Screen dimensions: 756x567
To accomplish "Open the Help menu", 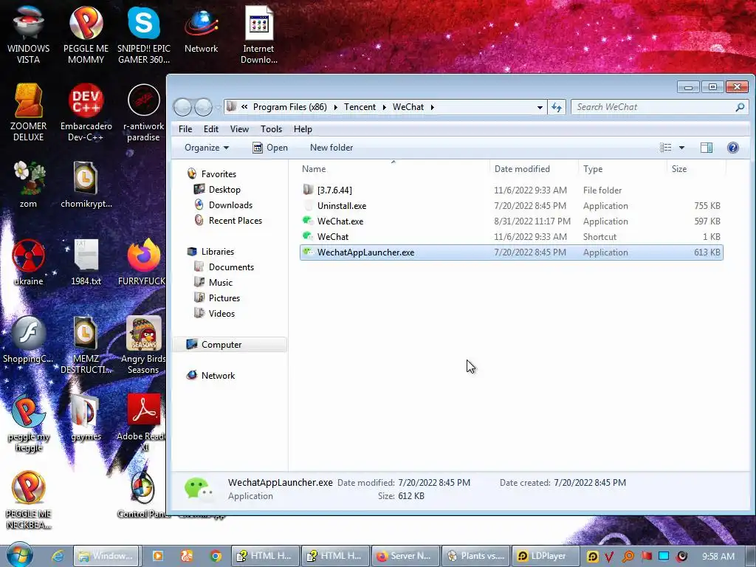I will (303, 128).
